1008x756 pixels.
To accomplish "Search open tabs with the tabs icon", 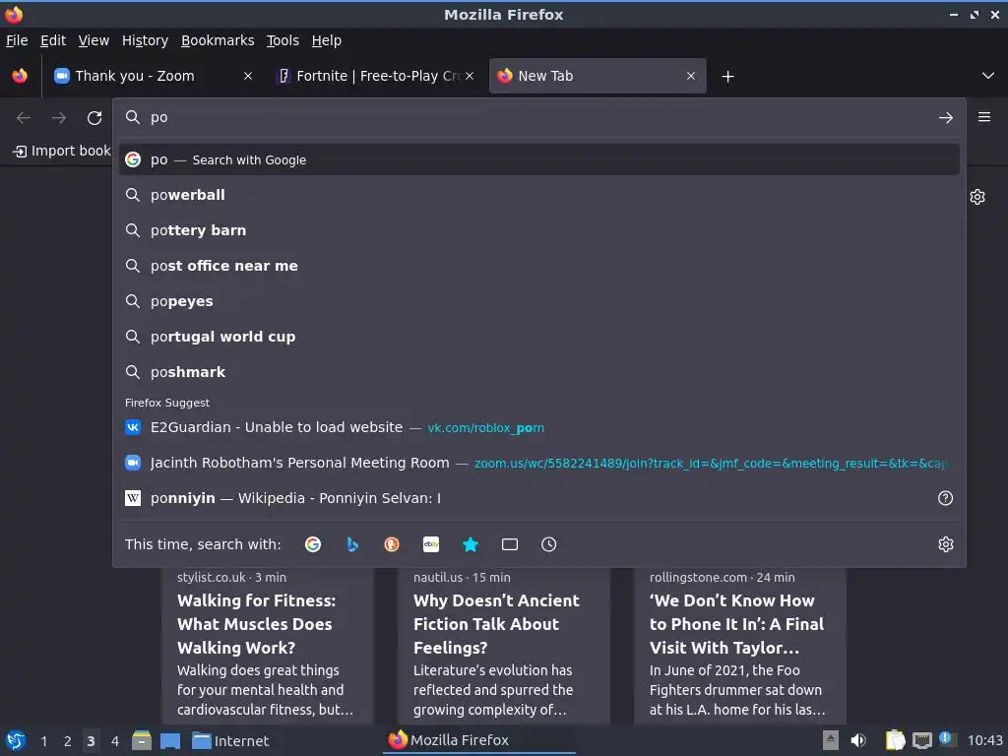I will click(510, 544).
